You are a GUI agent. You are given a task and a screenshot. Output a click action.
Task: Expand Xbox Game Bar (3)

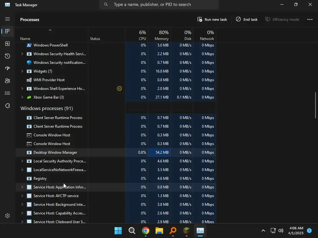pyautogui.click(x=22, y=97)
